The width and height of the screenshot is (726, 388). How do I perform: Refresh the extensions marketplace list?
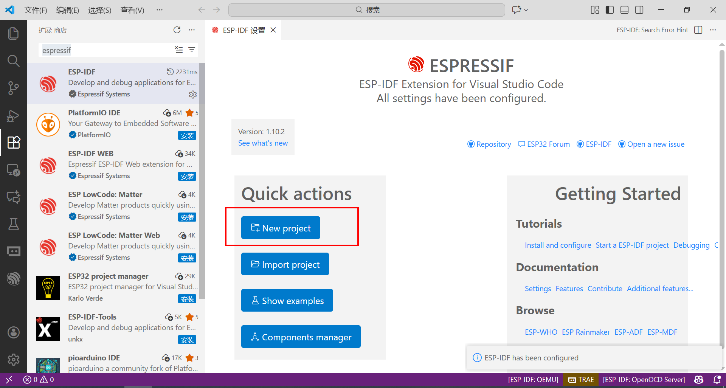[177, 30]
